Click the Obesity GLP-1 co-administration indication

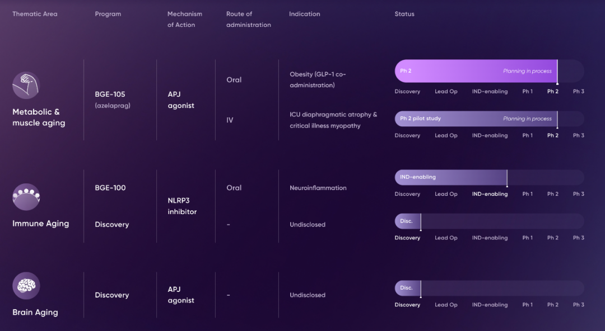(318, 79)
